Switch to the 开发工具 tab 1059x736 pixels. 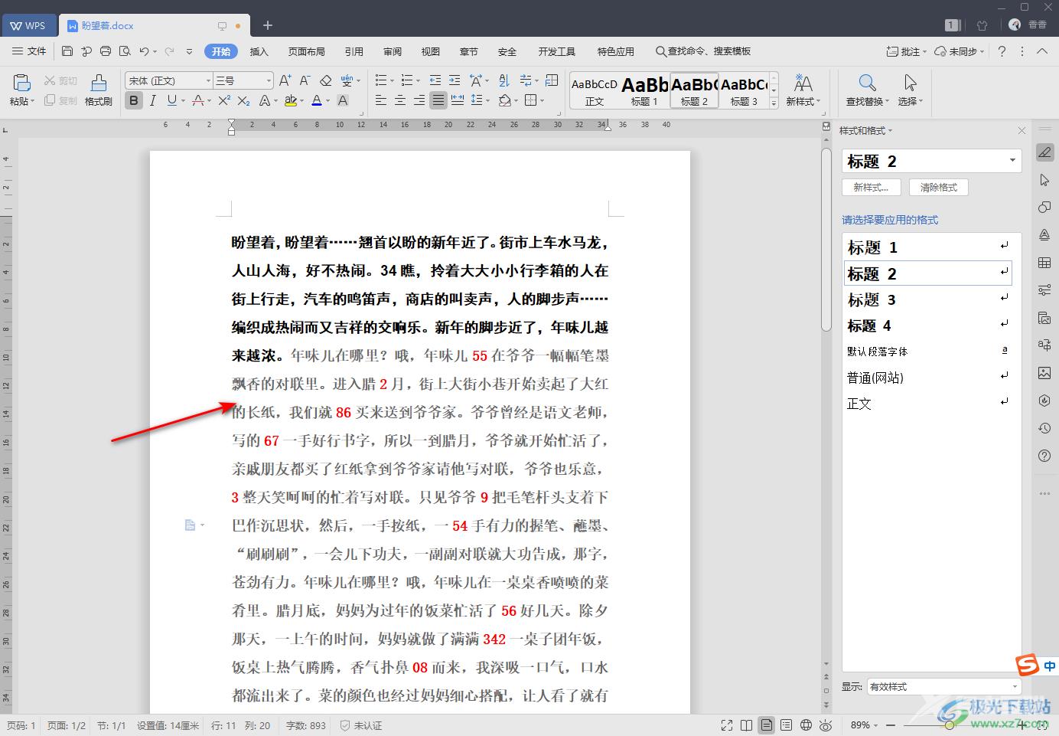556,51
